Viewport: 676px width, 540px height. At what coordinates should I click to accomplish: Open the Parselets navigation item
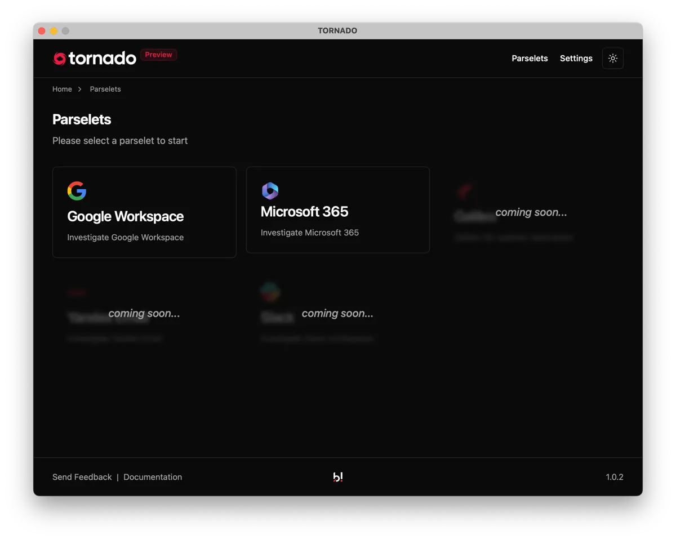529,58
